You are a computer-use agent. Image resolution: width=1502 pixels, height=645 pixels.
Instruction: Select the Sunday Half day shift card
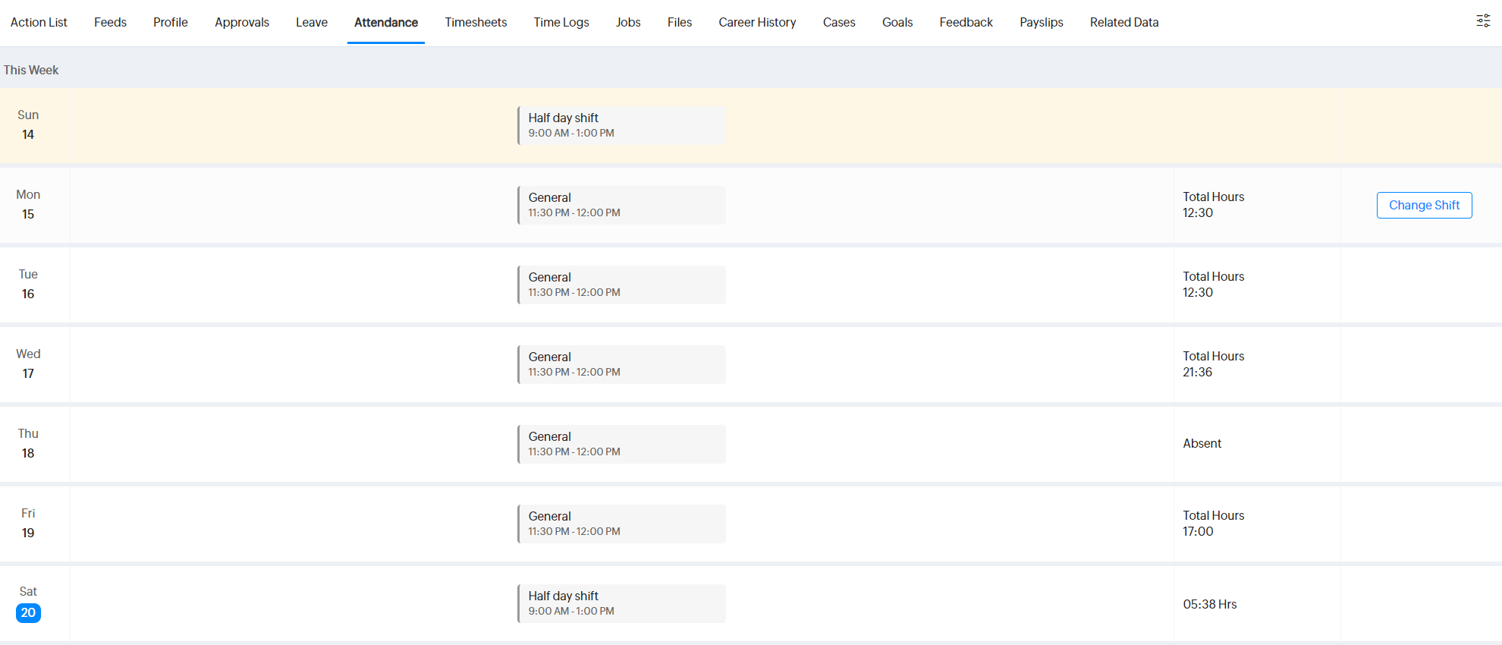click(621, 125)
